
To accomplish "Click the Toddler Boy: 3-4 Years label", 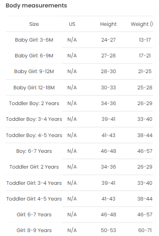I will tap(34, 119).
